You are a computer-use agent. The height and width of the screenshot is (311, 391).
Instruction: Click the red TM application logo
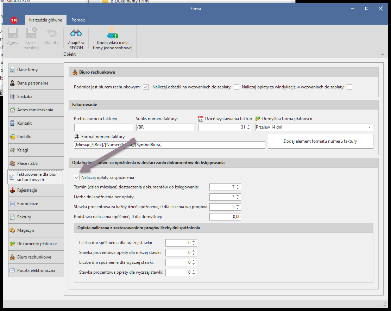pos(14,20)
